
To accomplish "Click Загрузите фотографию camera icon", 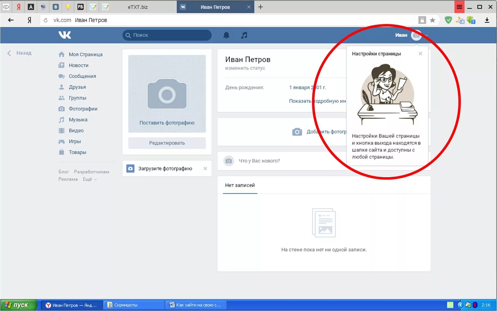I will click(x=130, y=169).
